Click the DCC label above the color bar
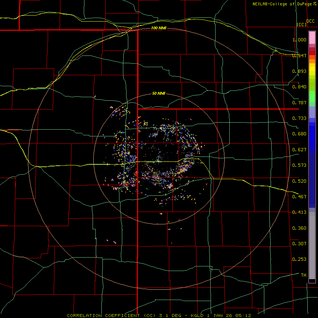318x318 pixels. coord(311,21)
